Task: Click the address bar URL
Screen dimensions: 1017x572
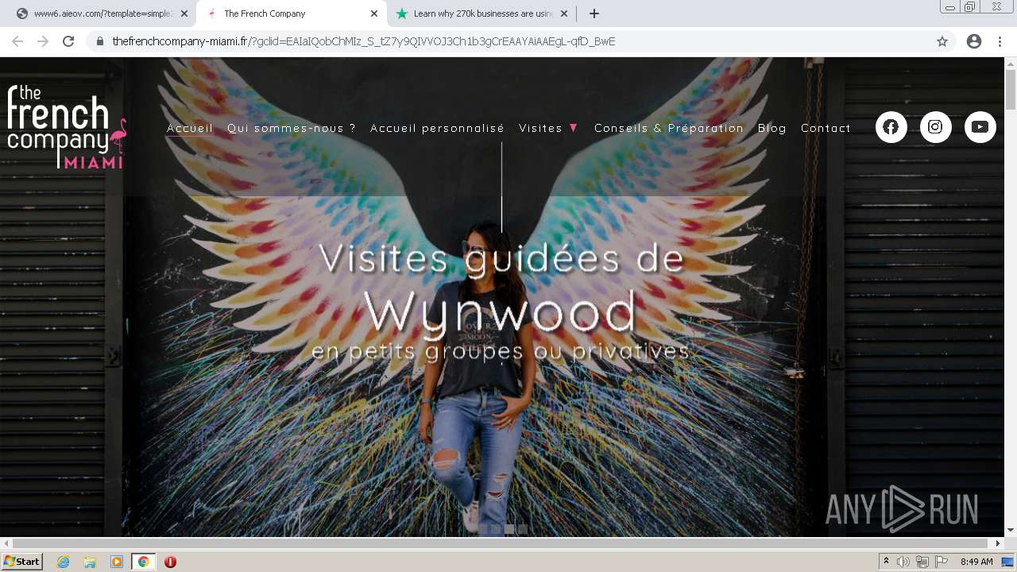Action: pyautogui.click(x=364, y=41)
